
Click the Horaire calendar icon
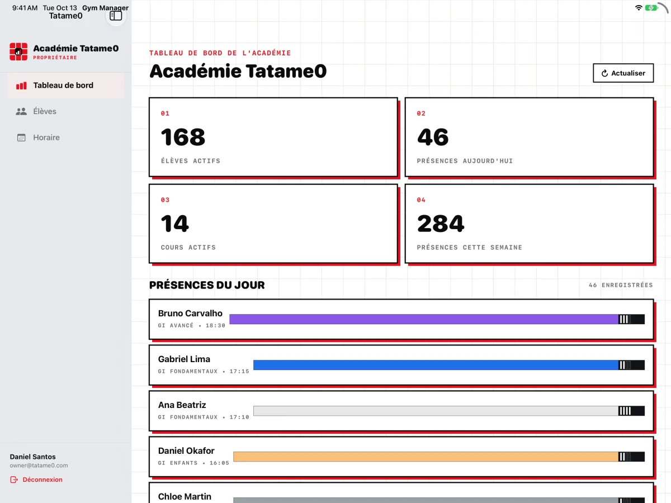(x=21, y=137)
